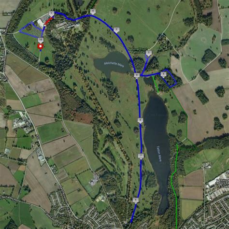Click the Melchette Mere lake label
229x229 pixels.
[114, 64]
